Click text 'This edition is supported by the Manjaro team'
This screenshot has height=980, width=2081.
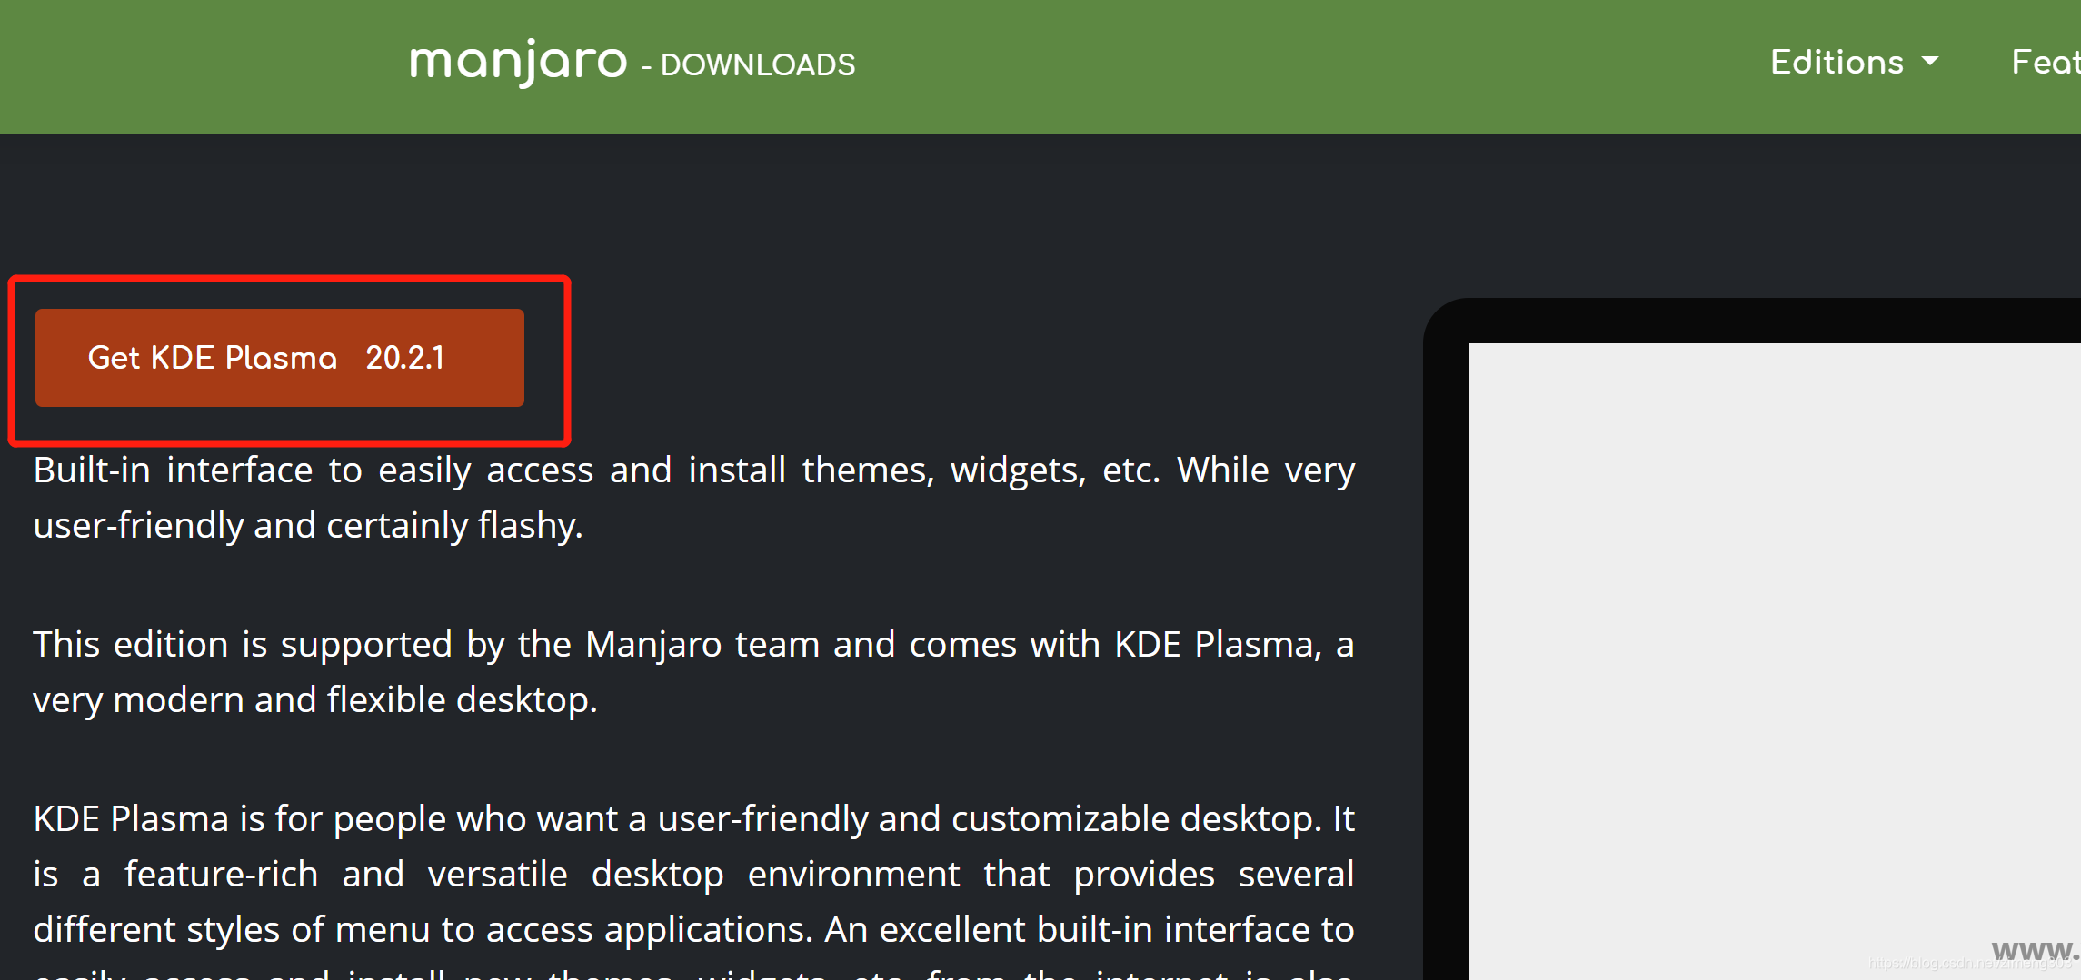[x=426, y=645]
